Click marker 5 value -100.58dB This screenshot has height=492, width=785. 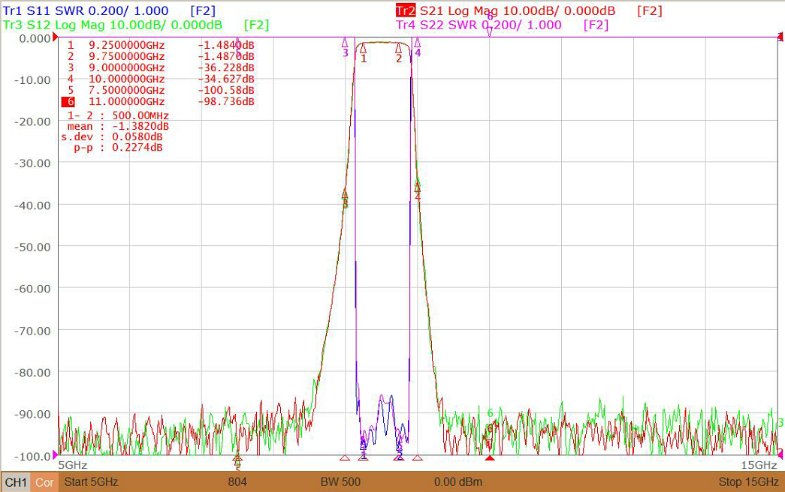226,91
